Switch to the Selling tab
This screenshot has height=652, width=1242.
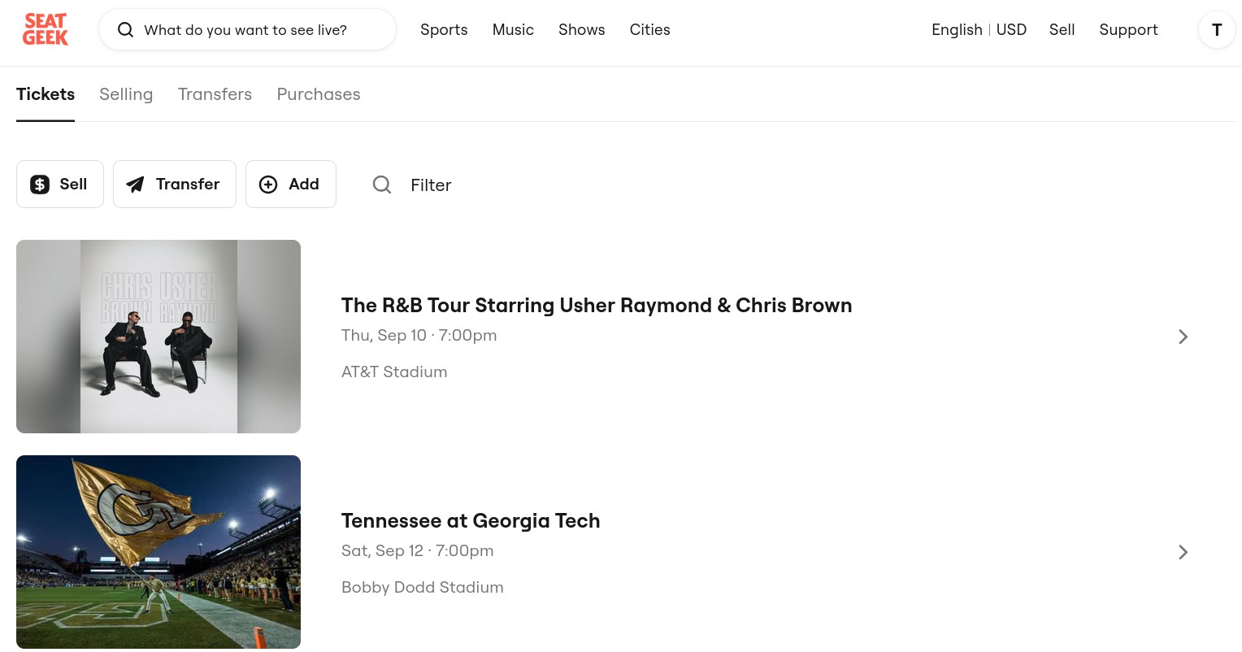[x=126, y=94]
